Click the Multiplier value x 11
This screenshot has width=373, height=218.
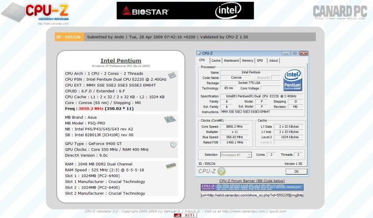(234, 132)
